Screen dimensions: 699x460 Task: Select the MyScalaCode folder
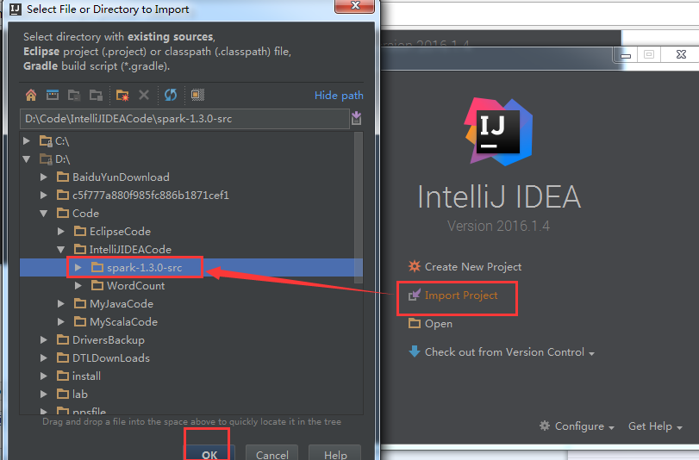click(x=115, y=322)
